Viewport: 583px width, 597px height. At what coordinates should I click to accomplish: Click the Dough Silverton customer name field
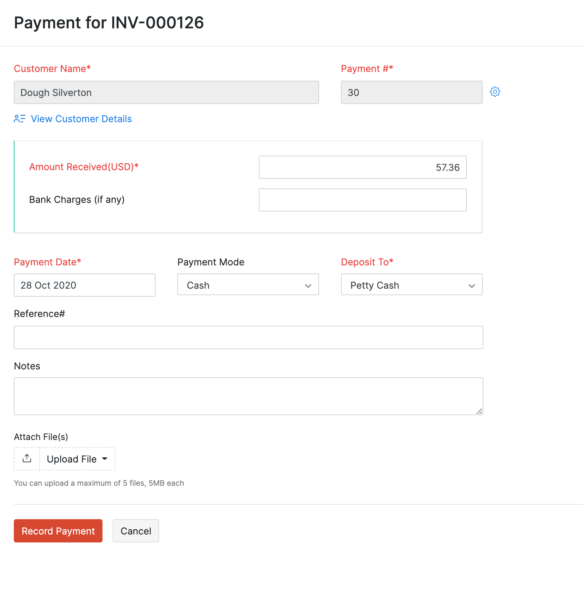(x=166, y=92)
